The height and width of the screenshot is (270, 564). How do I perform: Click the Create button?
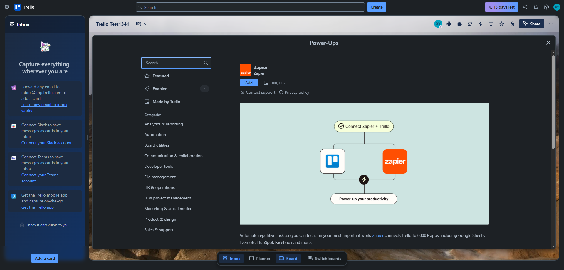point(377,7)
